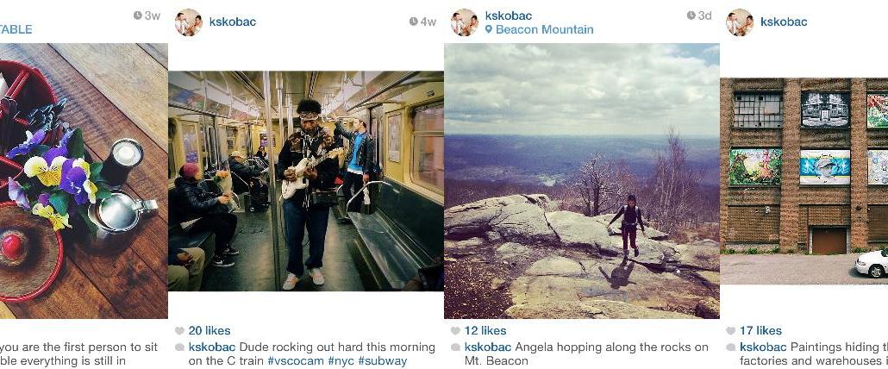Open the brick building murals photo
Viewport: 888px width, 369px height.
(804, 181)
